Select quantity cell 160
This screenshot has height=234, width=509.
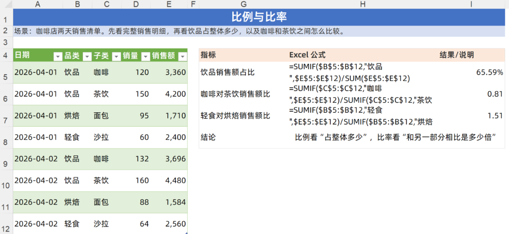coord(136,180)
